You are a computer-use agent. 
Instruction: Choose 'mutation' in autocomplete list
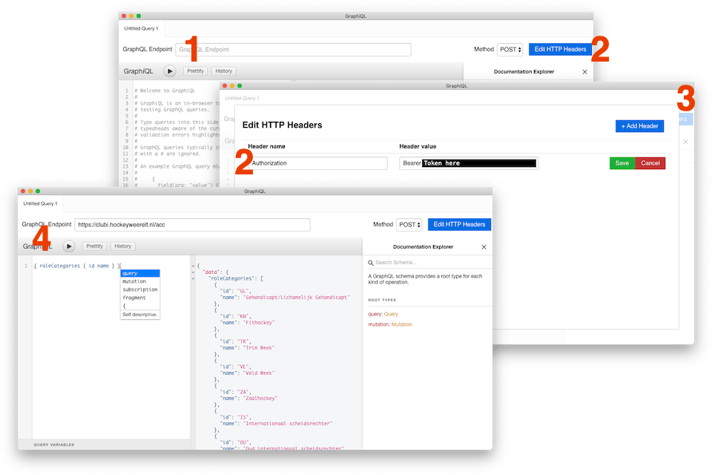point(140,281)
